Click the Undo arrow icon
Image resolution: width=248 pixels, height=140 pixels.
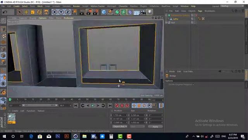tap(5, 12)
